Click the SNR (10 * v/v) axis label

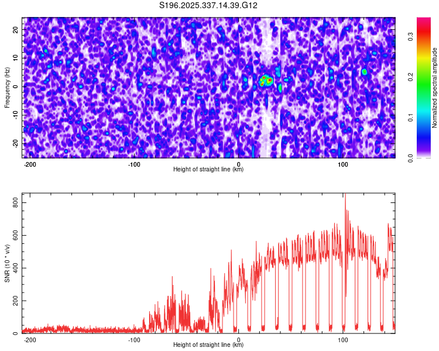7,263
